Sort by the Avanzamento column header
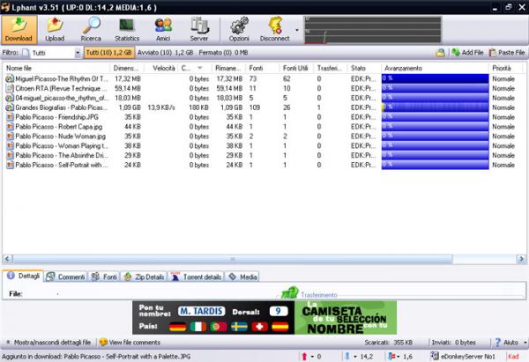Viewport: 529px width, 362px height. tap(435, 68)
